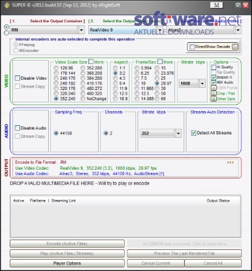Select 50 frames per second
Viewport: 252px width, 271px height.
pyautogui.click(x=157, y=93)
